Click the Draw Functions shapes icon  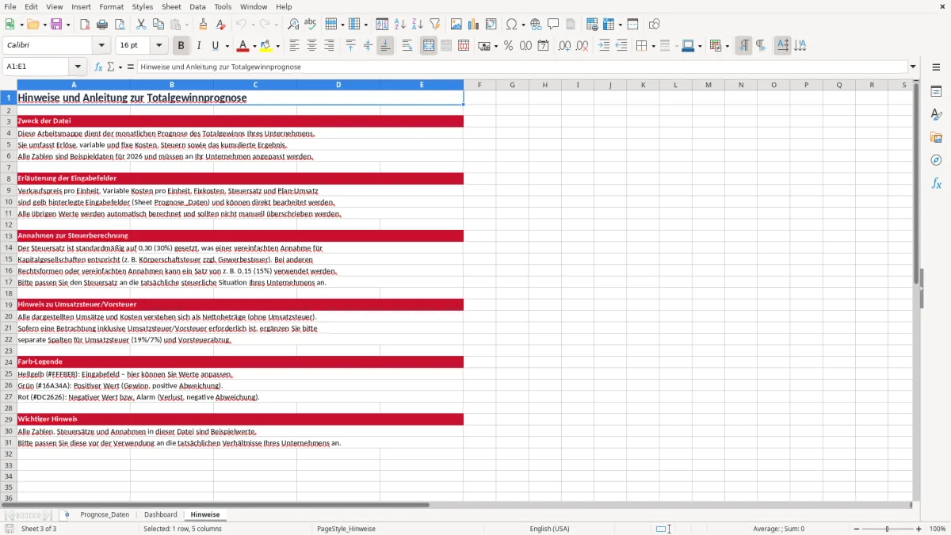pyautogui.click(x=655, y=25)
